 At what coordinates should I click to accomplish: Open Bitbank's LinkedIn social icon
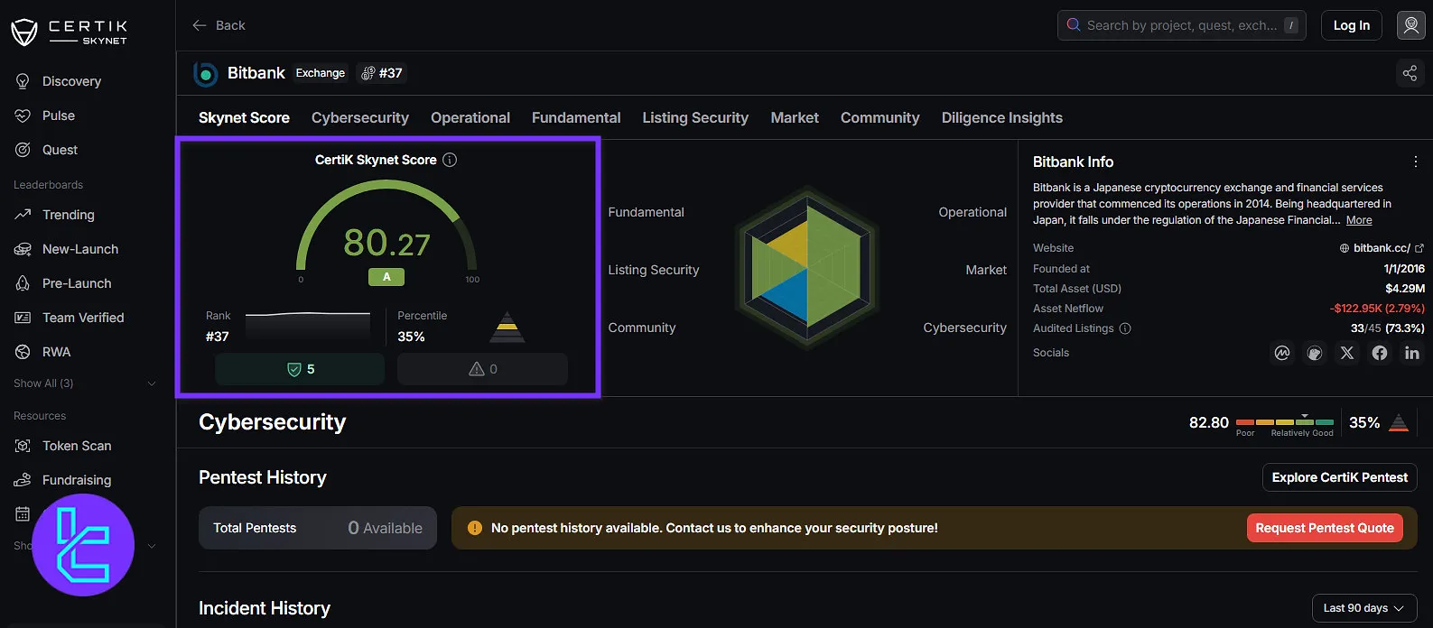click(1411, 353)
